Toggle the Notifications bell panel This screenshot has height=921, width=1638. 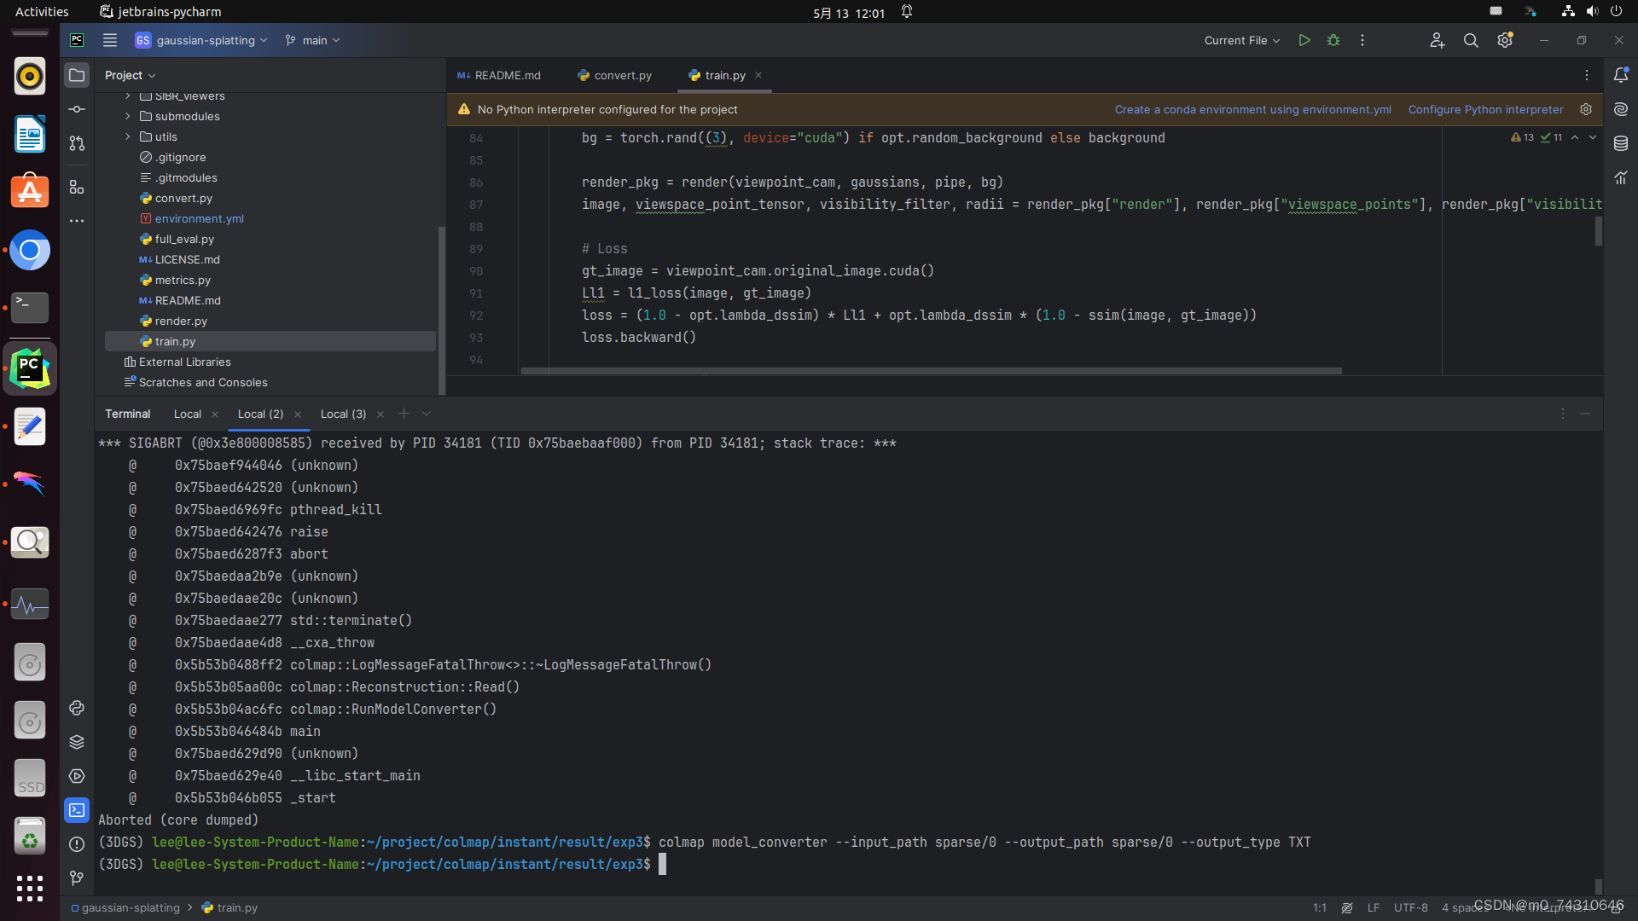1621,75
